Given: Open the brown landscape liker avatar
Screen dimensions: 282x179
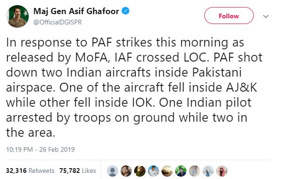Looking at the screenshot, I should pyautogui.click(x=167, y=171).
